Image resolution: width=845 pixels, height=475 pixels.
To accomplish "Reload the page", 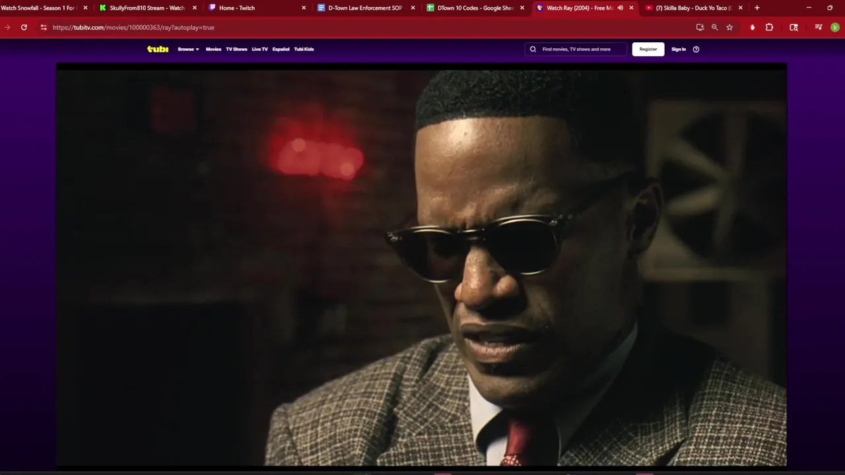I will point(24,27).
